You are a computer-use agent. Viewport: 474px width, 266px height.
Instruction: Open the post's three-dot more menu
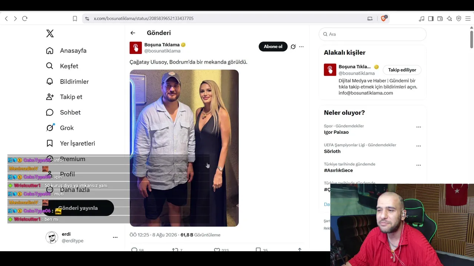point(301,47)
